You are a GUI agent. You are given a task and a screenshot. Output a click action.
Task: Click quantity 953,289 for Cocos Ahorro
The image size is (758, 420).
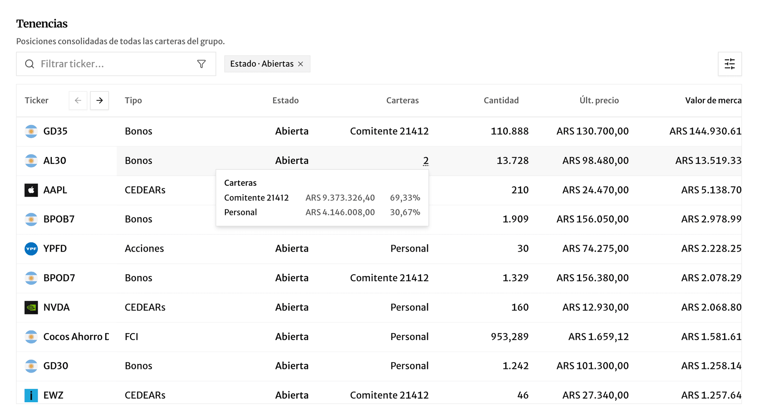click(x=510, y=337)
